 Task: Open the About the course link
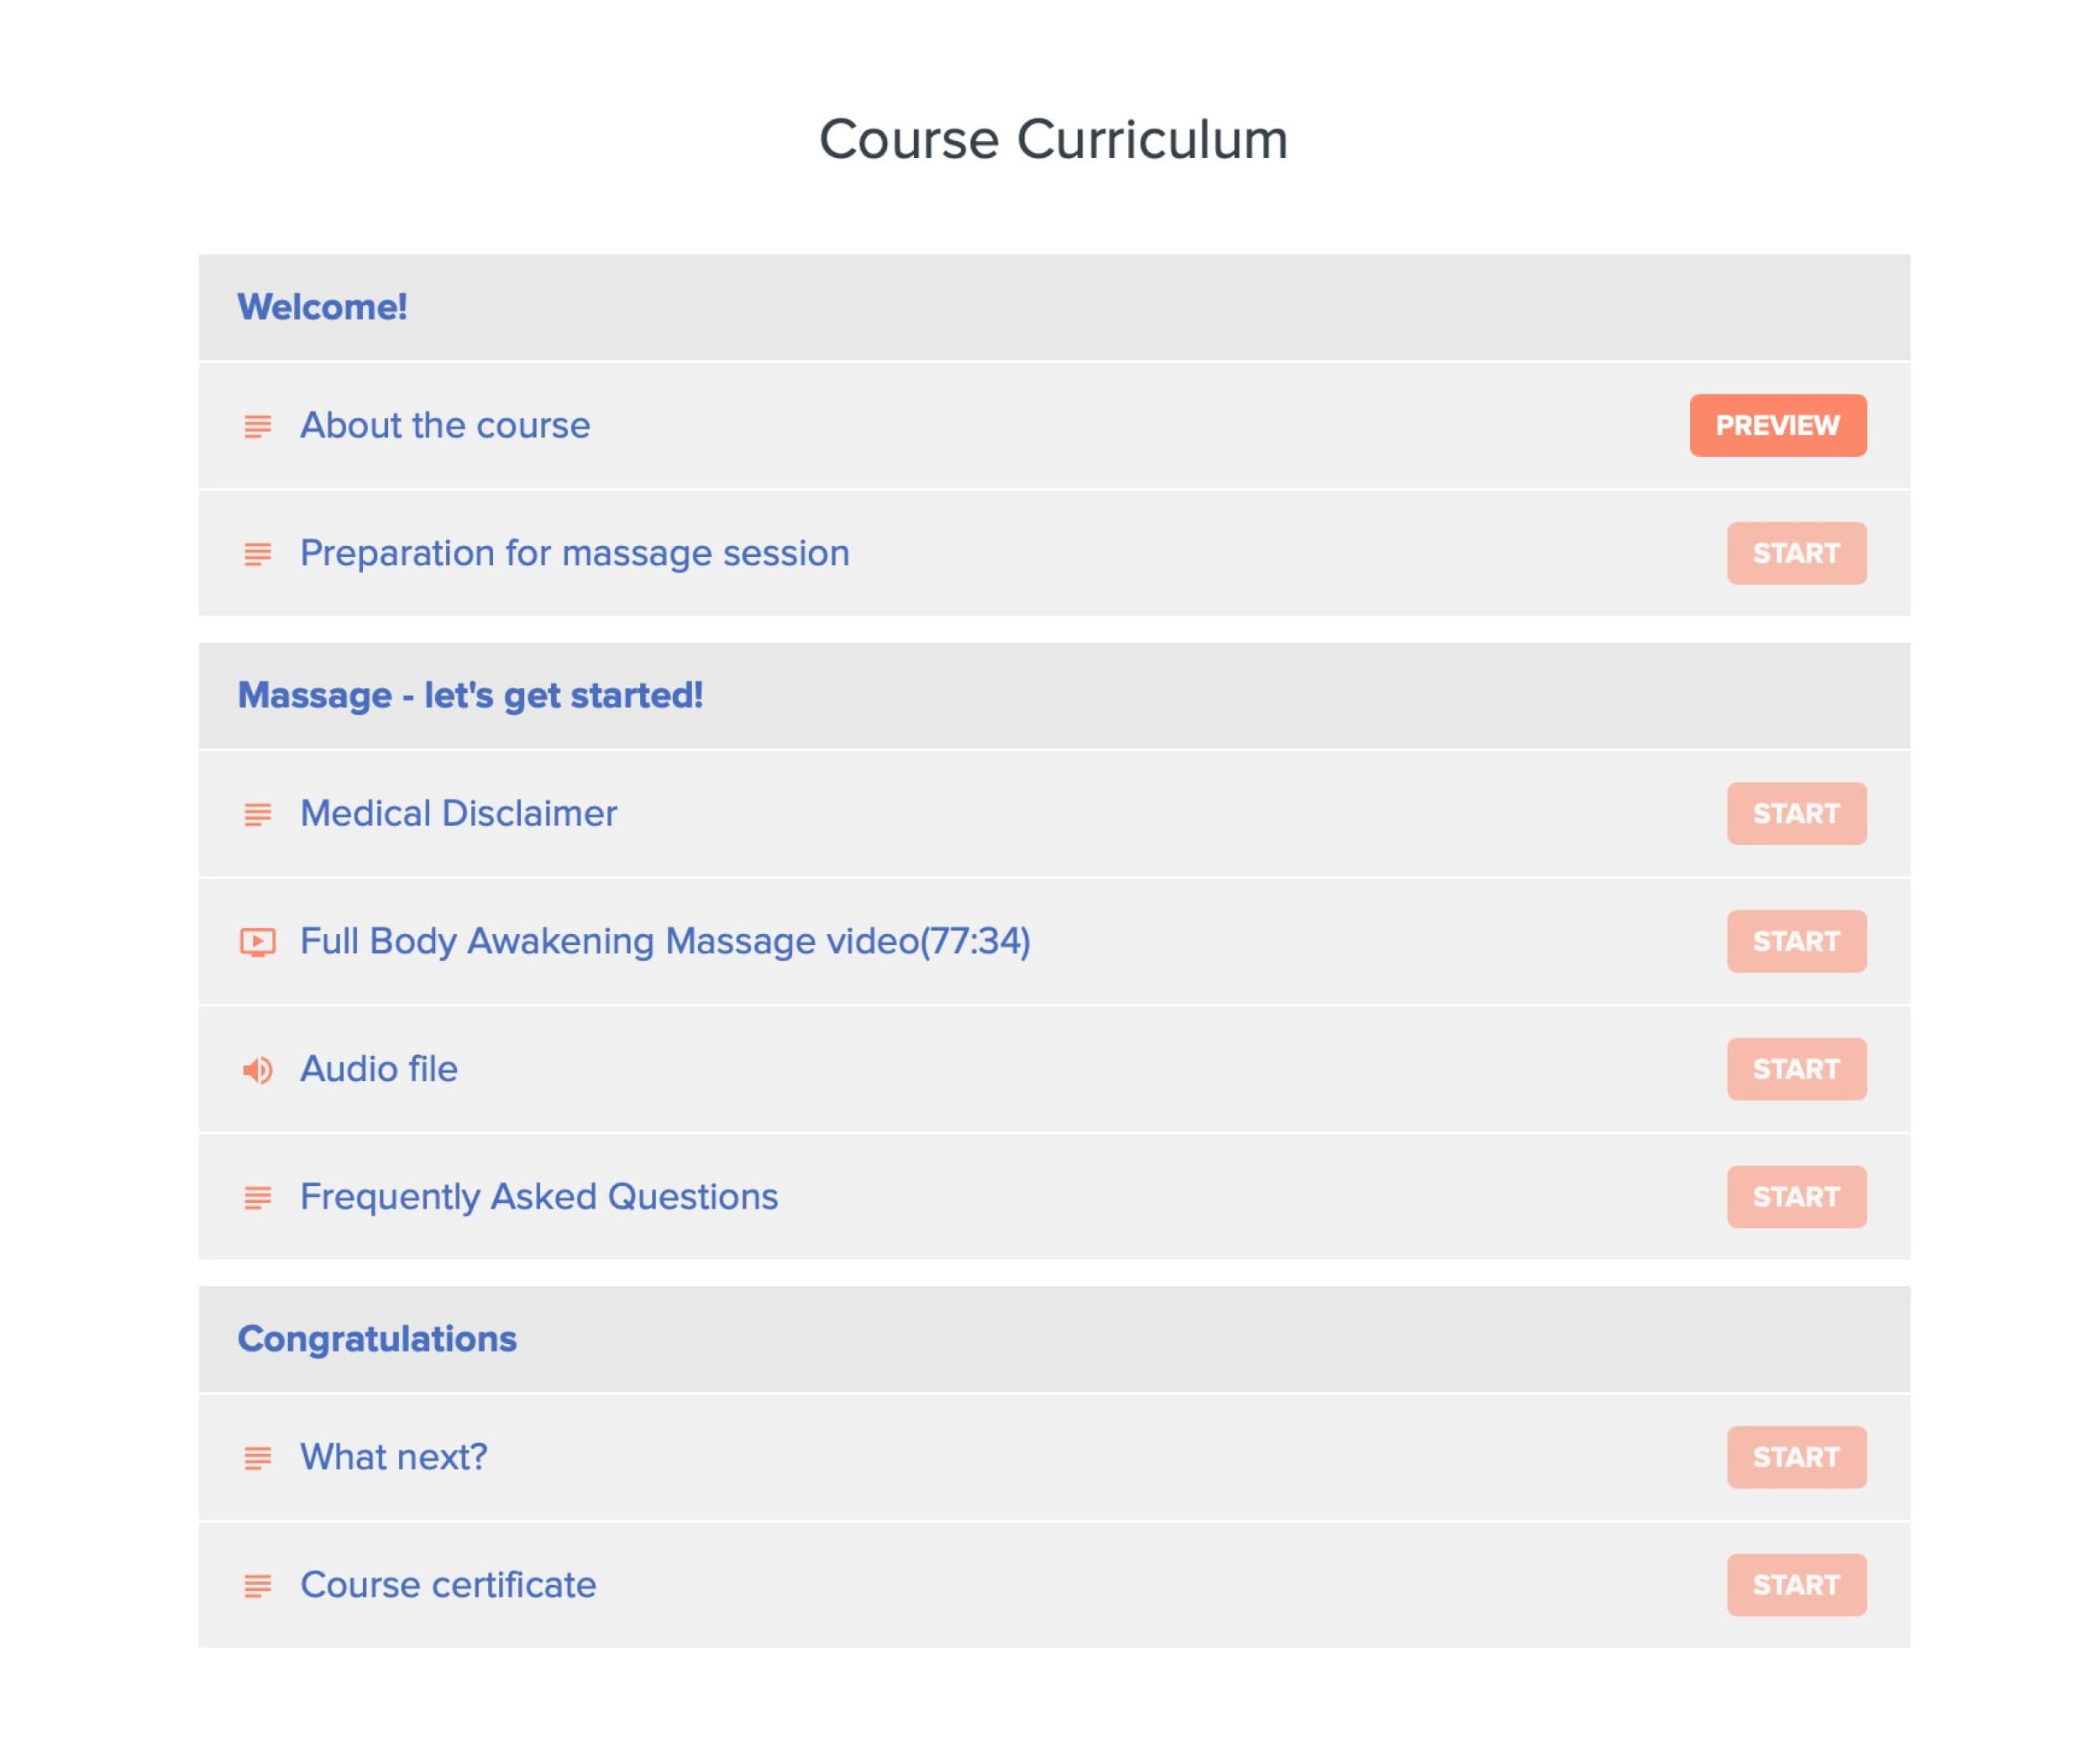pos(445,425)
